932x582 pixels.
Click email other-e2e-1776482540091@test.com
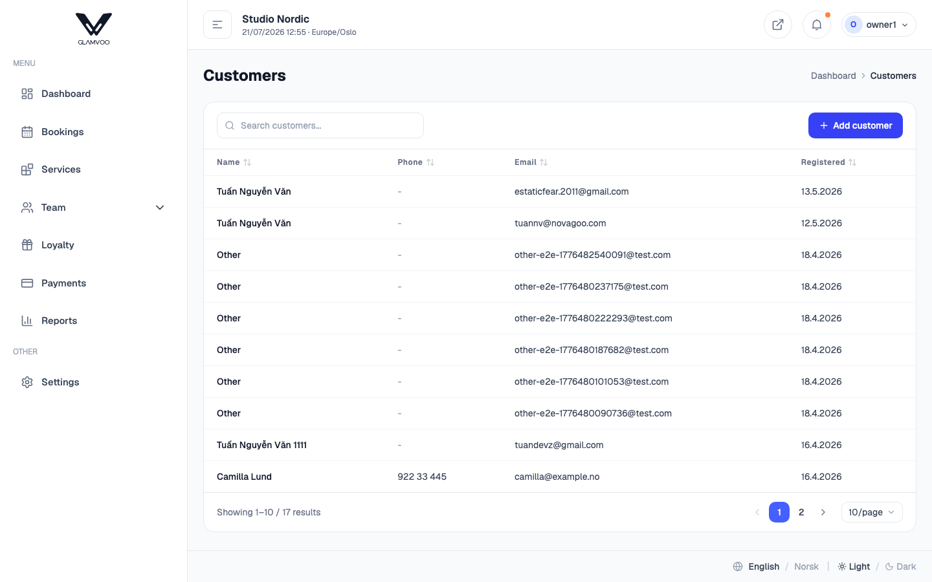pyautogui.click(x=593, y=255)
